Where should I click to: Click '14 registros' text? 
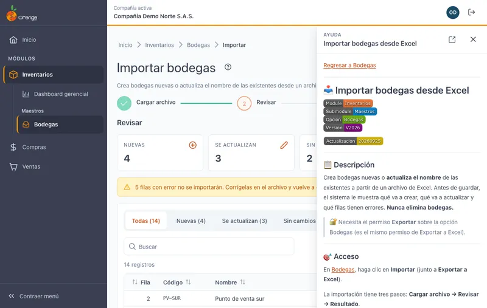(x=139, y=265)
